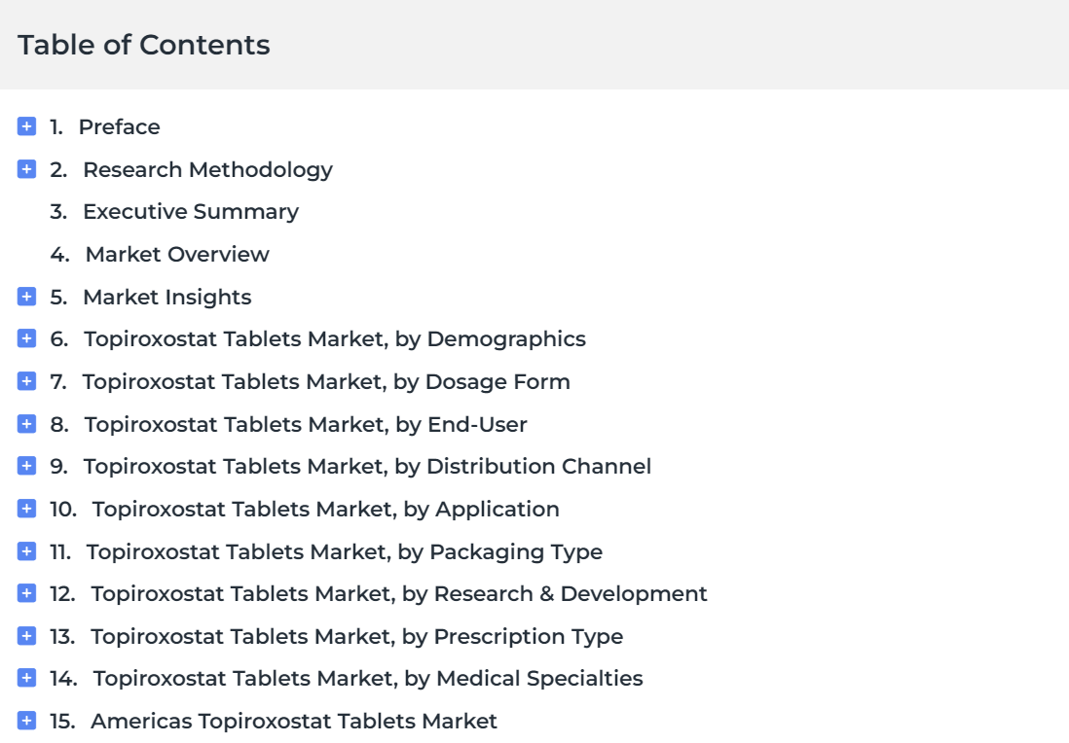Expand the Preface section plus icon
Screen dimensions: 1069x743
click(26, 126)
